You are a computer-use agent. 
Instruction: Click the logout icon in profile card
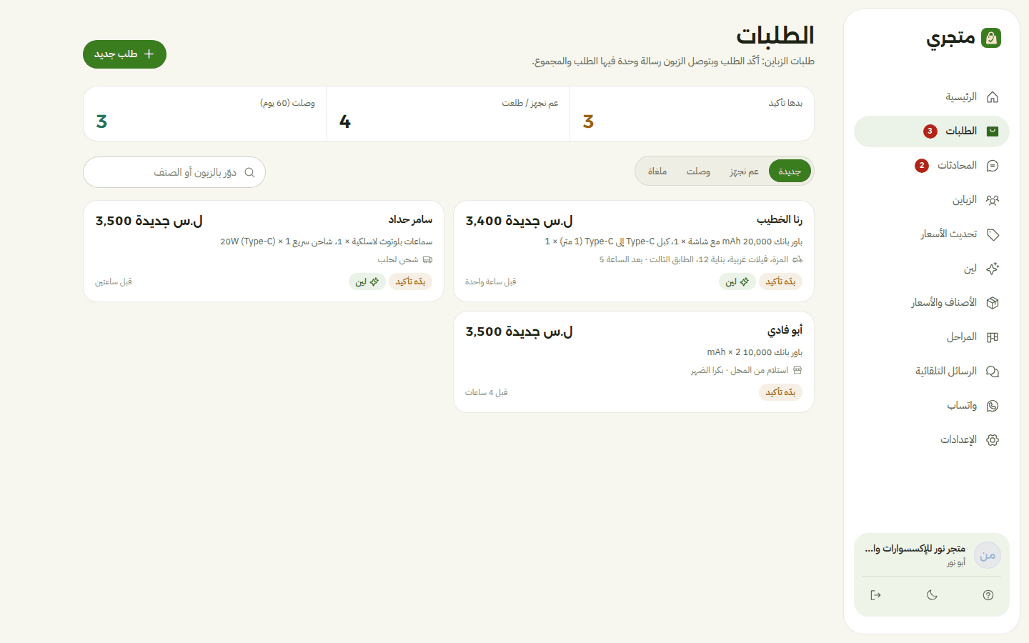coord(875,595)
